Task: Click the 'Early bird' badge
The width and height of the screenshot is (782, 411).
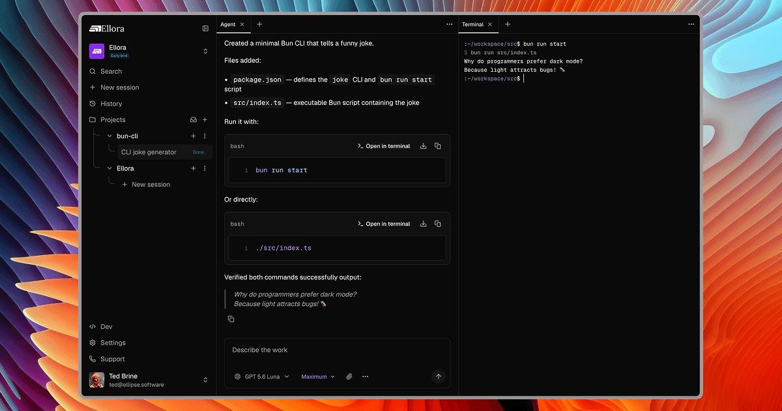Action: [x=119, y=56]
